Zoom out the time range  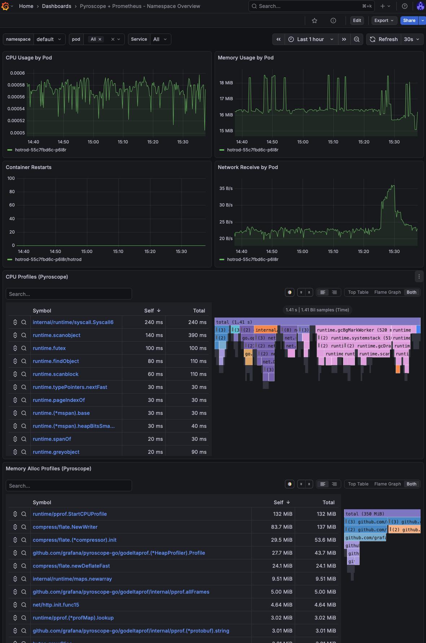pyautogui.click(x=356, y=39)
